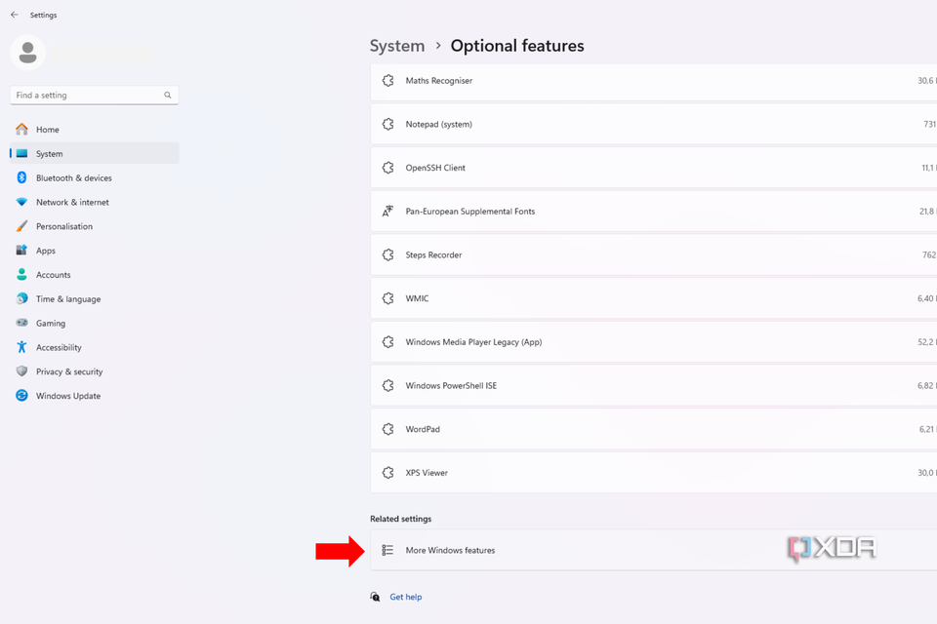The height and width of the screenshot is (624, 937).
Task: Click the Pan-European Supplemental Fonts icon
Action: pyautogui.click(x=387, y=212)
